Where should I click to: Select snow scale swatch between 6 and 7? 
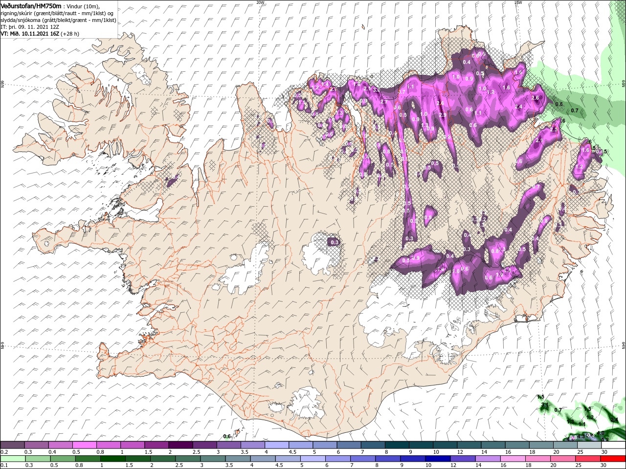click(x=348, y=445)
